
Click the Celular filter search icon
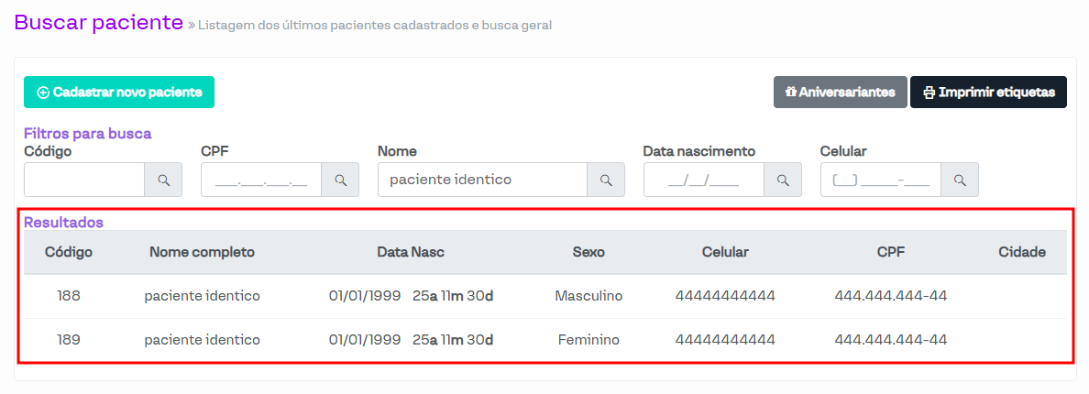tap(960, 181)
